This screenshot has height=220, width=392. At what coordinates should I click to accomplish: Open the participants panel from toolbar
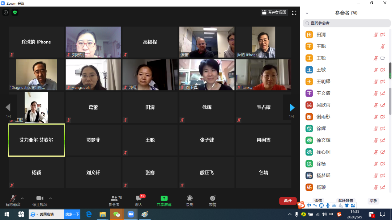(x=114, y=201)
